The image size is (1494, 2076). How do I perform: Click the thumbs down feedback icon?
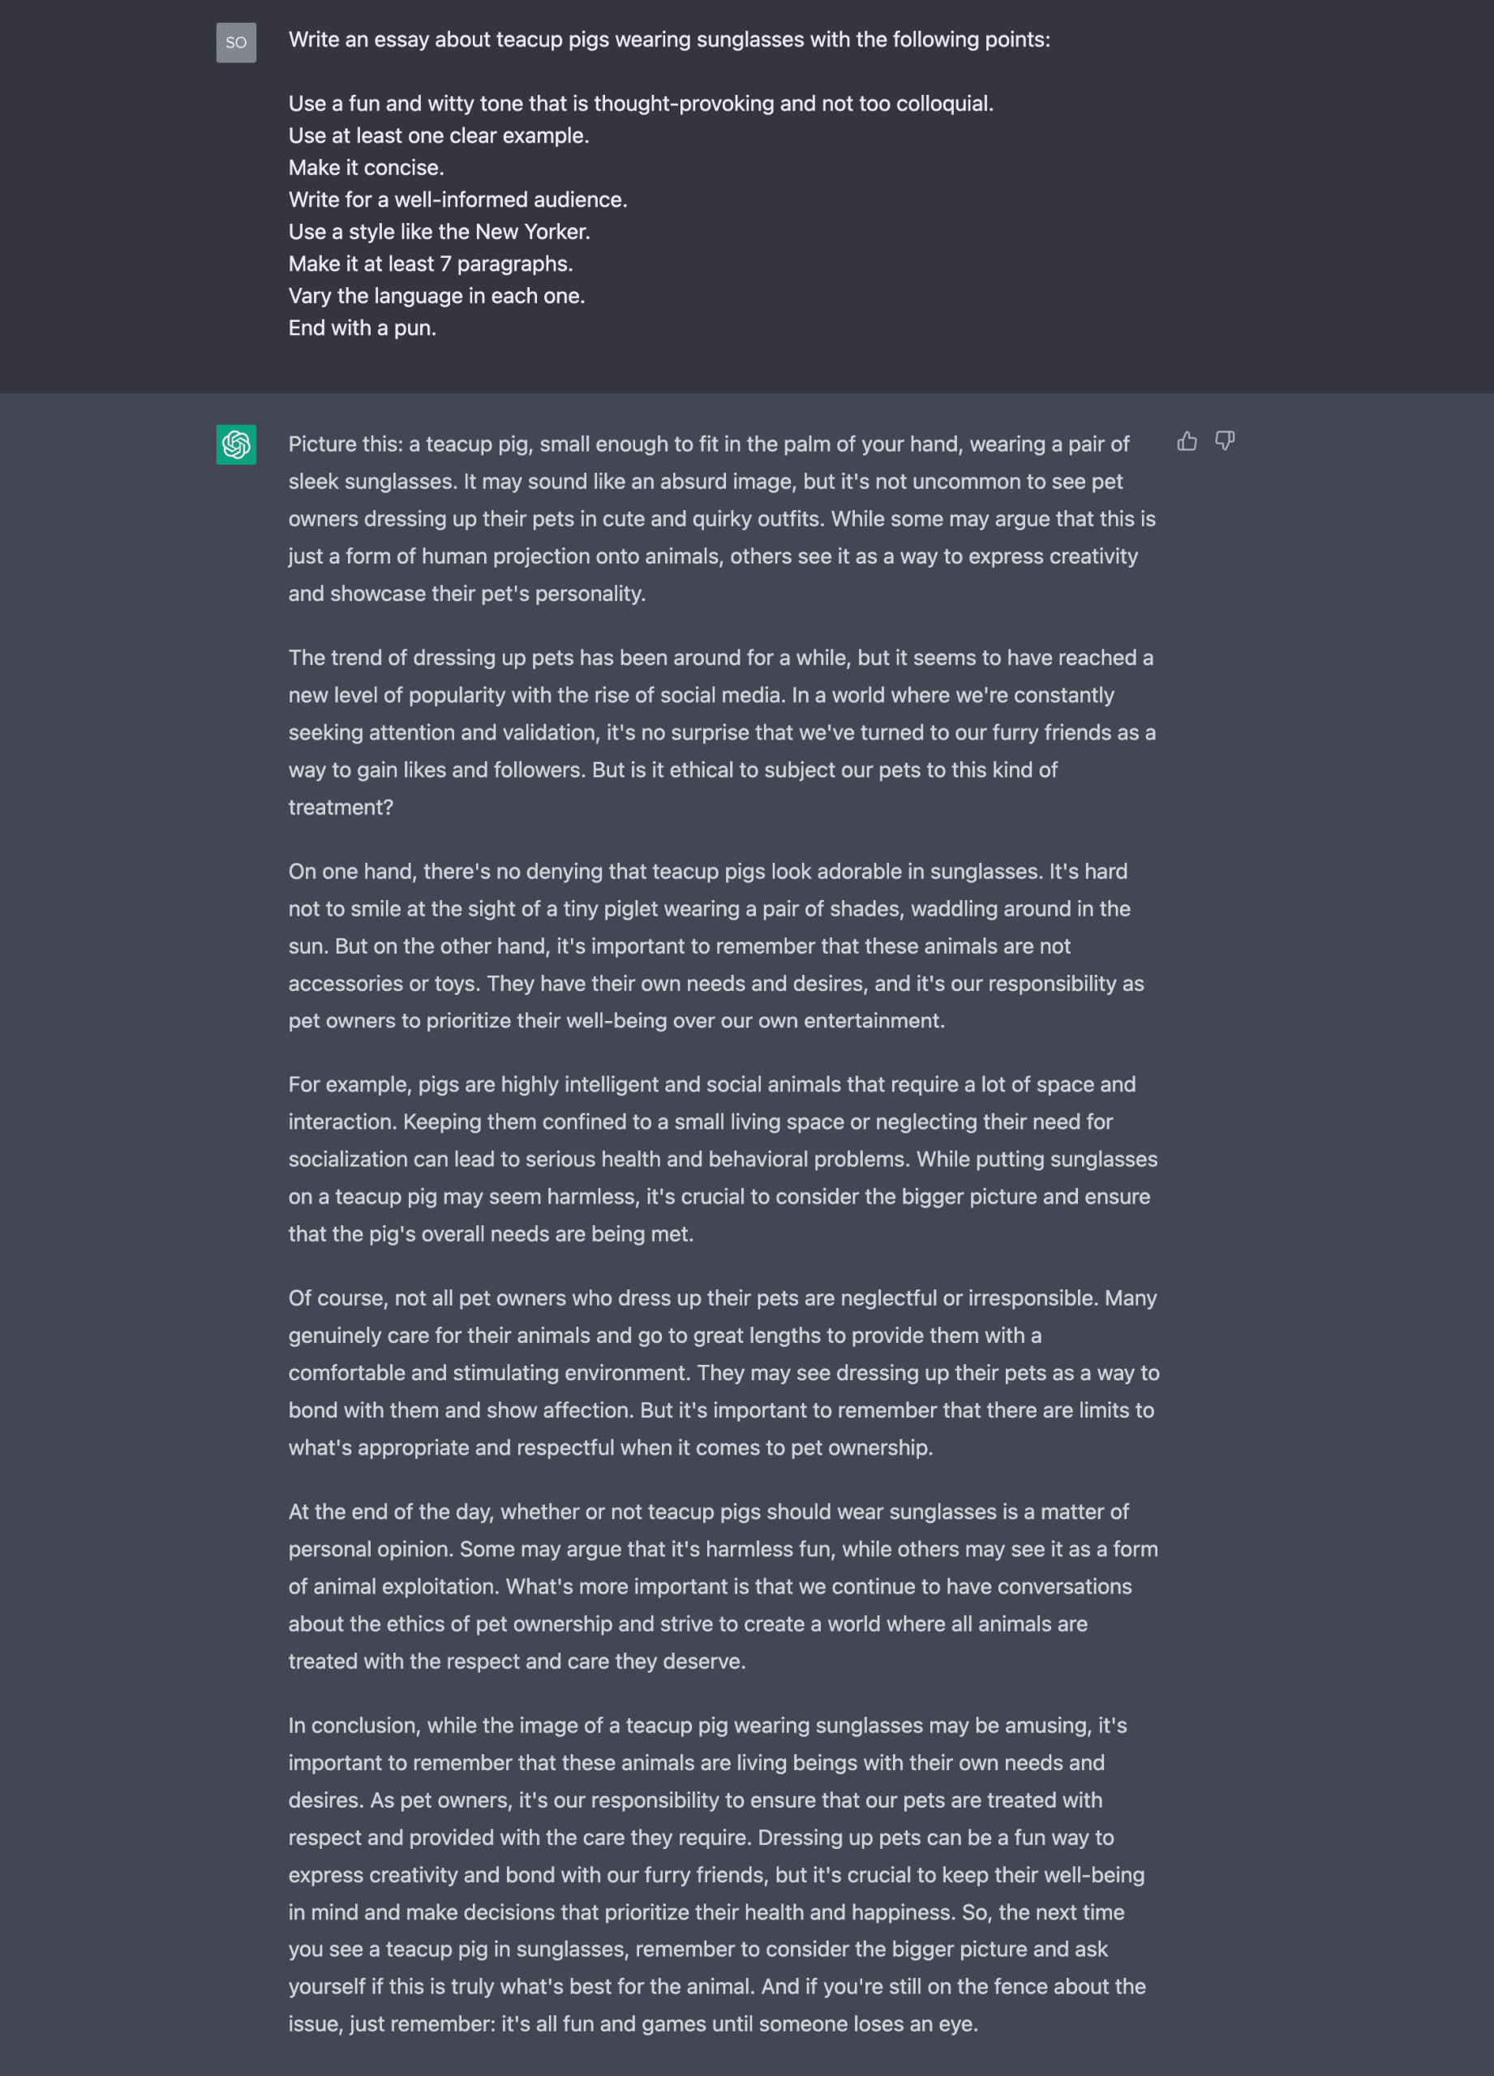point(1224,441)
